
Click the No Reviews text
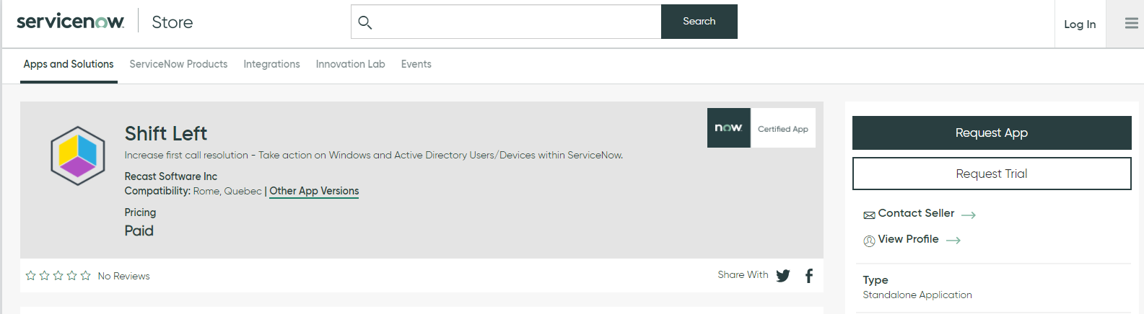point(123,276)
